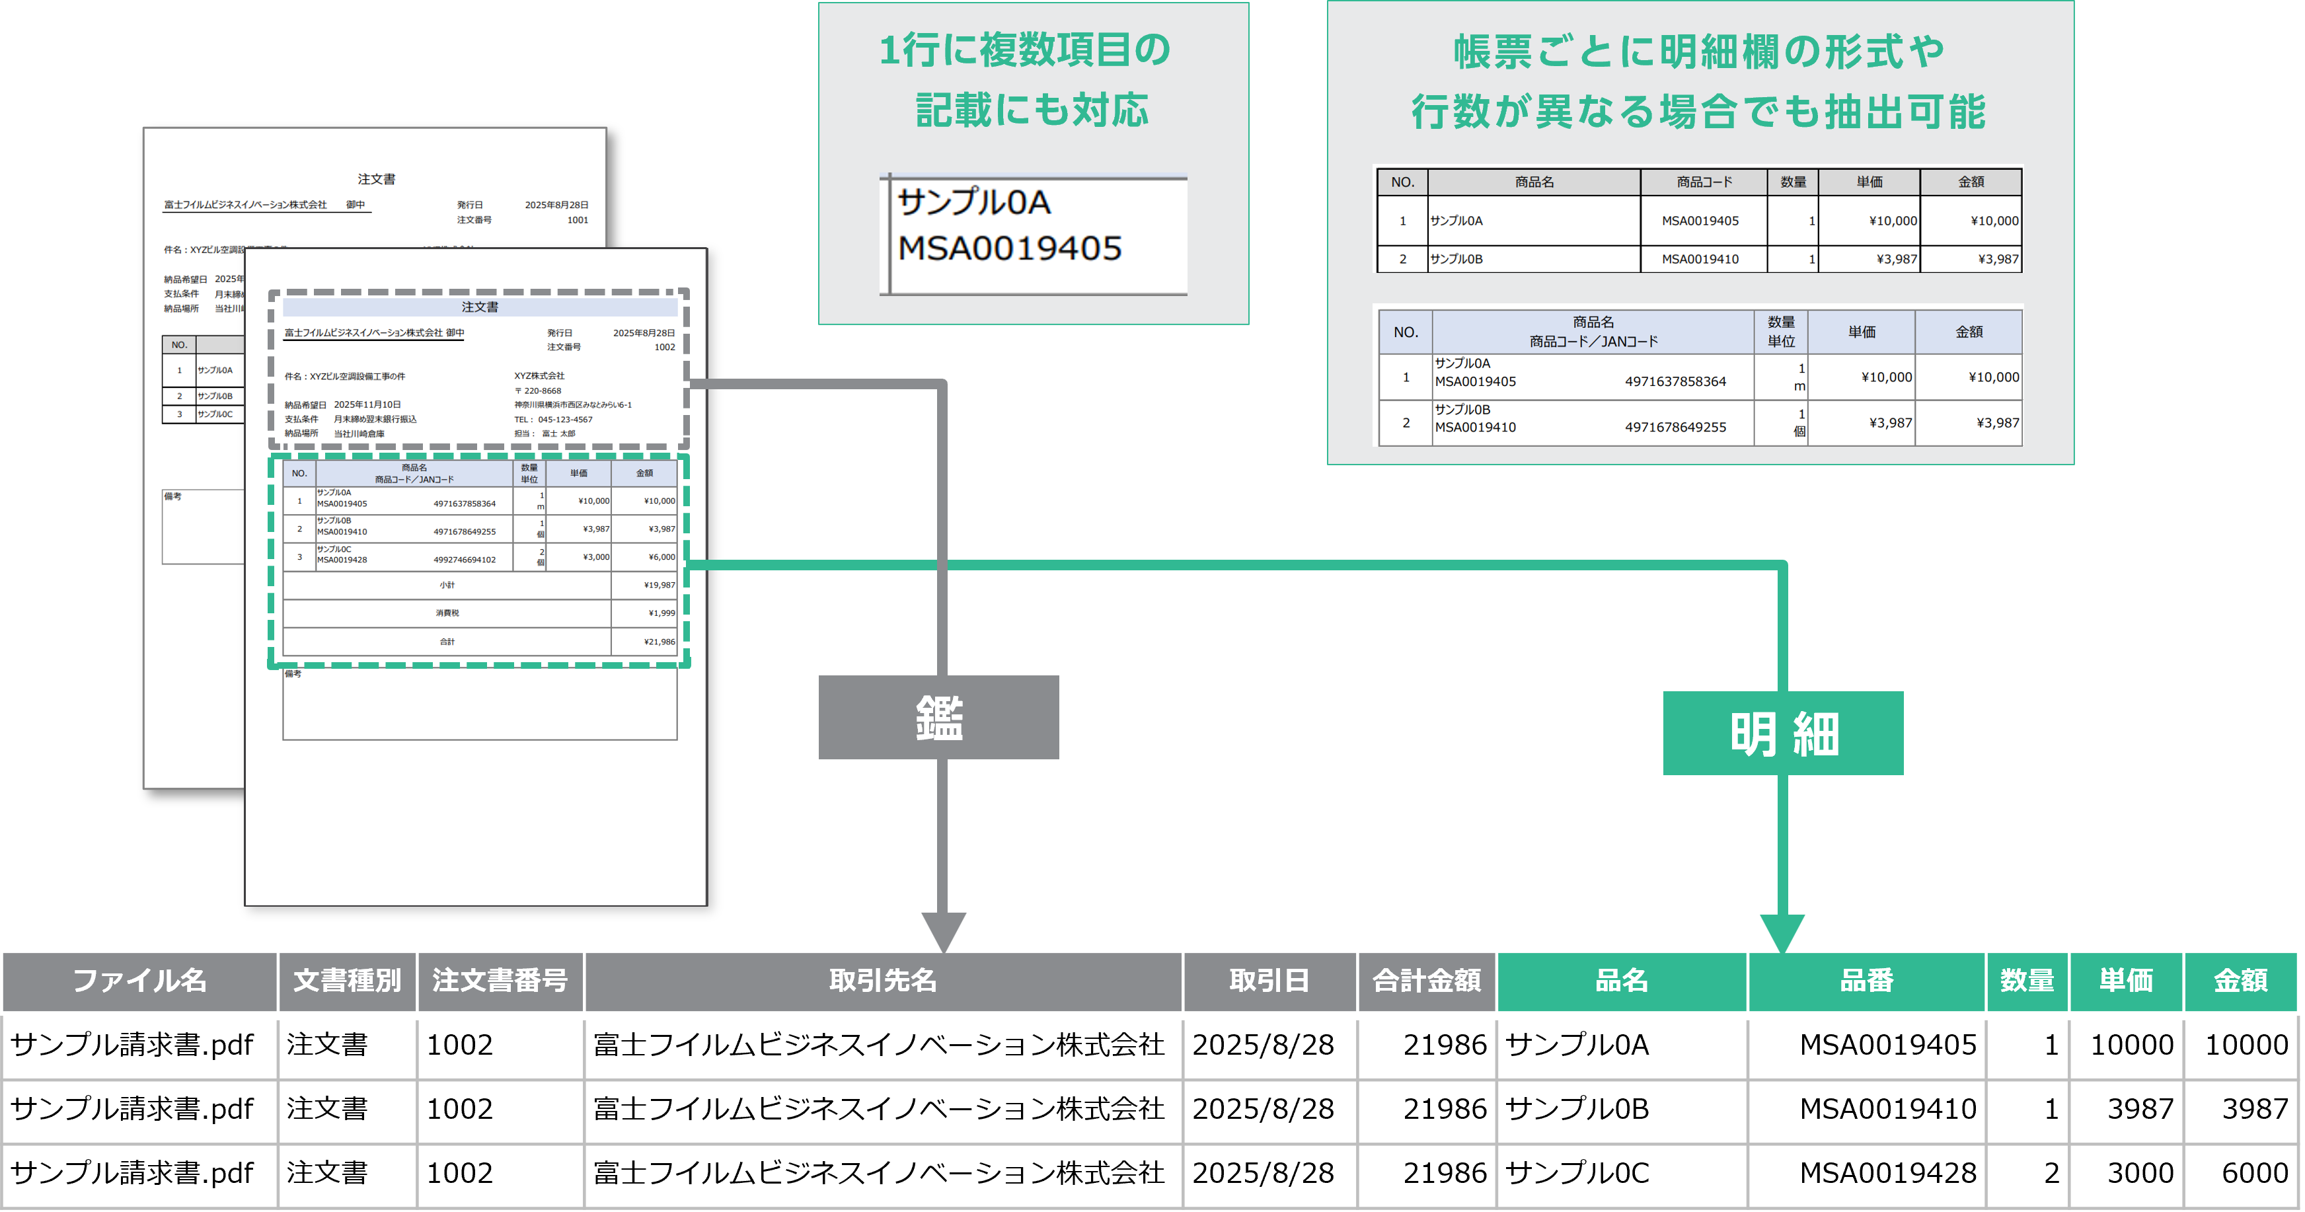Click the back order document numbered 1001
Viewport: 2305px width, 1212px height.
click(376, 192)
